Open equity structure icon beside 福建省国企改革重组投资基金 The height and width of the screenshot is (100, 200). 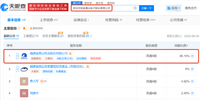[88, 67]
